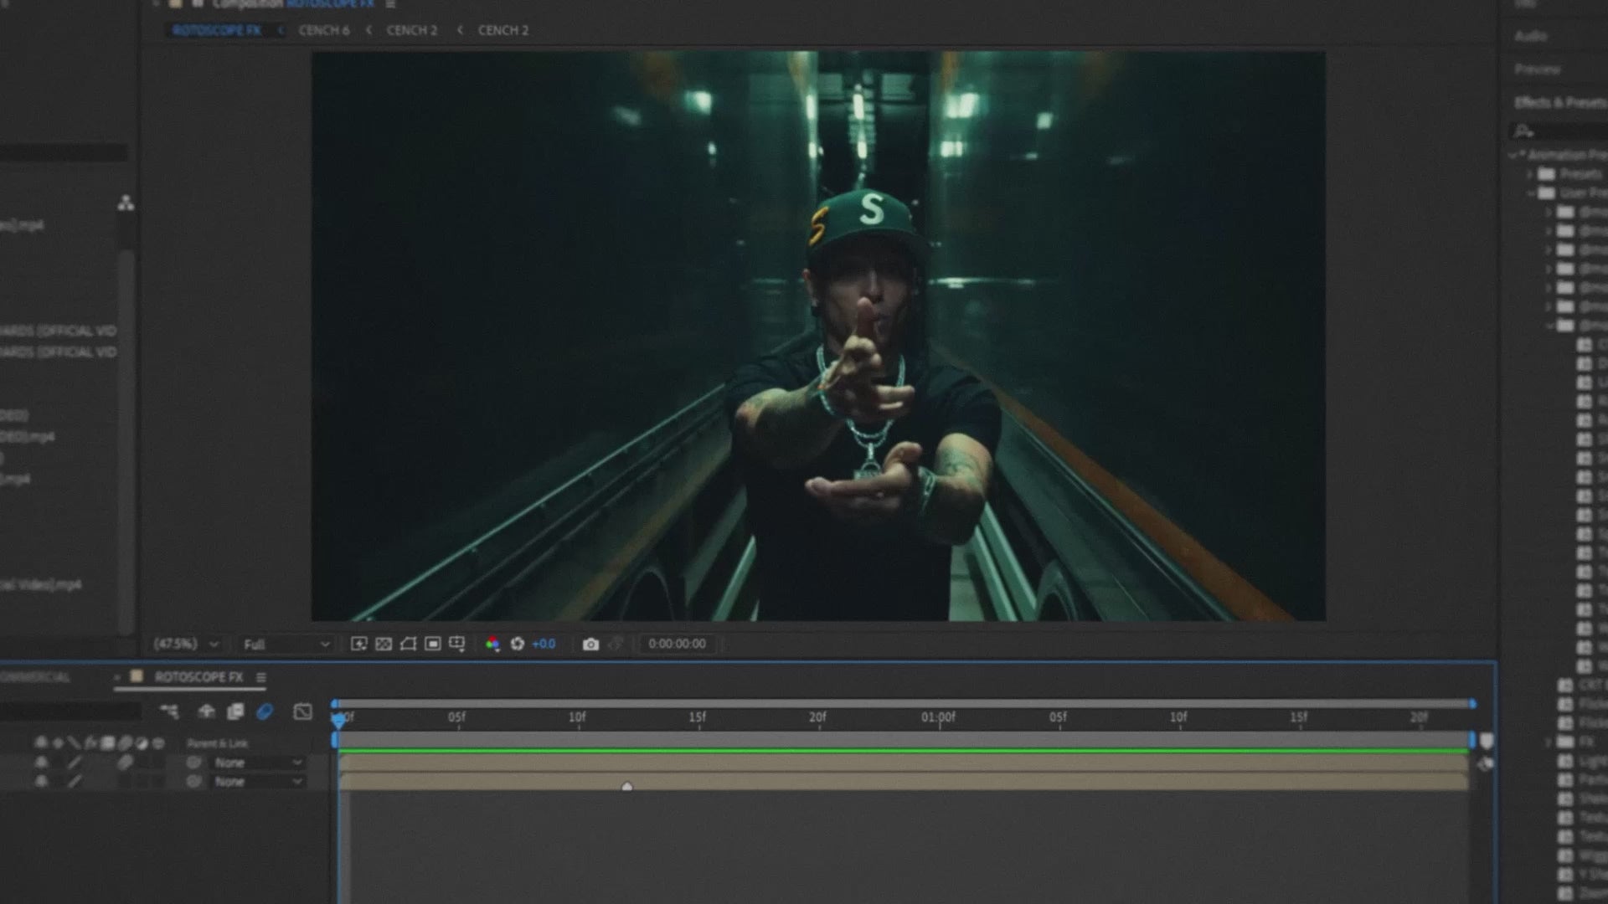Click the reset exposure aperture icon
1608x904 pixels.
(518, 644)
